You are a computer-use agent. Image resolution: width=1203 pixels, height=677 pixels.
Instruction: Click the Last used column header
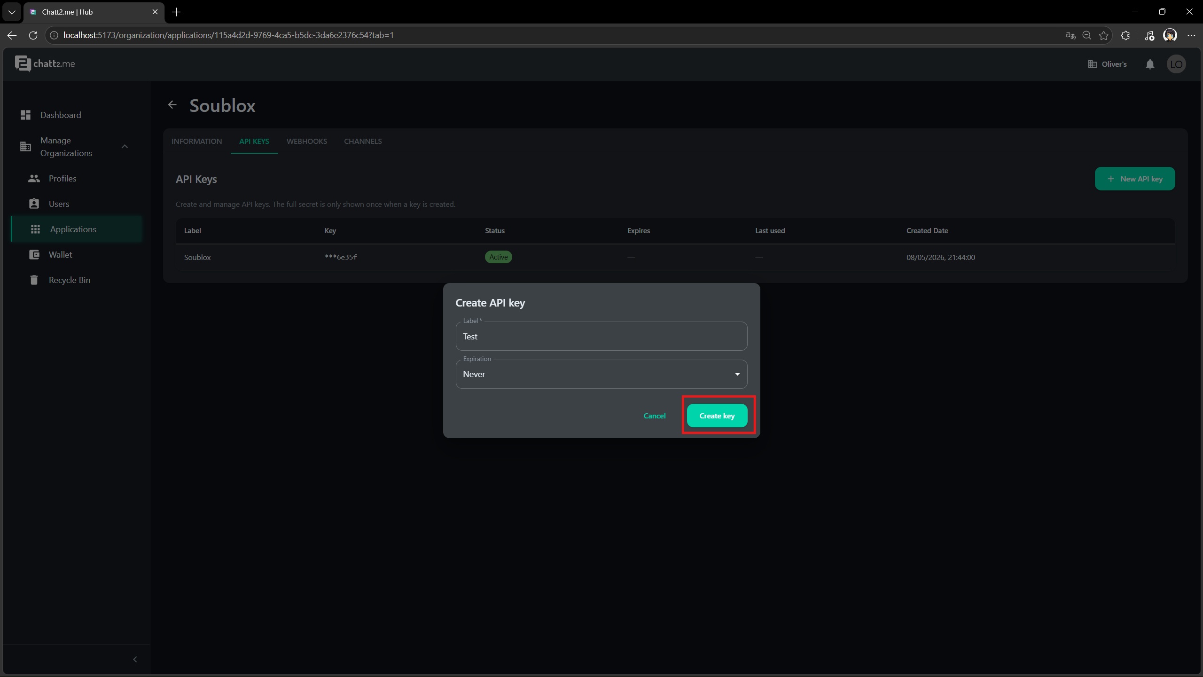[770, 231]
